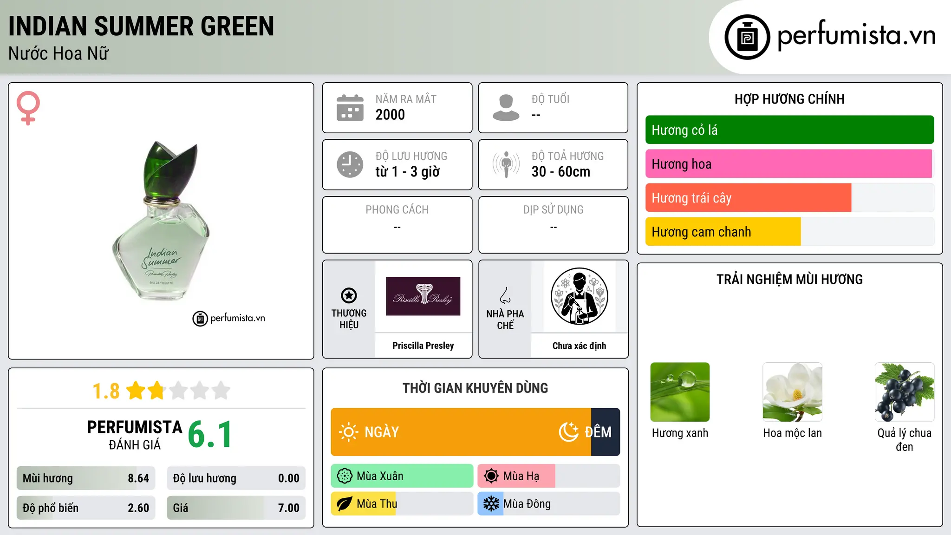Click the Nước Hoa Nữ subtitle

click(59, 53)
